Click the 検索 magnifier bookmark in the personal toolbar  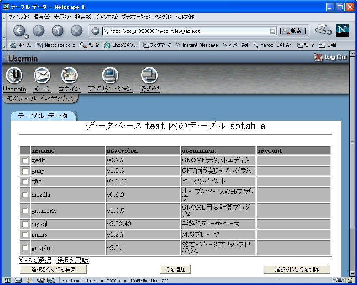(x=89, y=45)
